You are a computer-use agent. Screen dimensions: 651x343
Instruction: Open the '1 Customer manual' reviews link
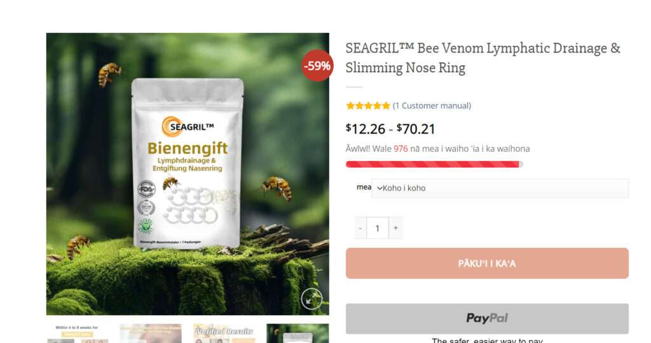[x=432, y=106]
